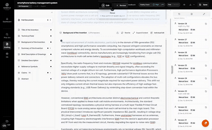Click the round marker at paragraph start
The height and width of the screenshot is (130, 212).
(x=61, y=40)
